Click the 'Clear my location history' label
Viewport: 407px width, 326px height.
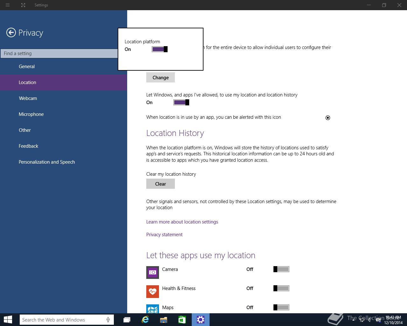(x=171, y=174)
